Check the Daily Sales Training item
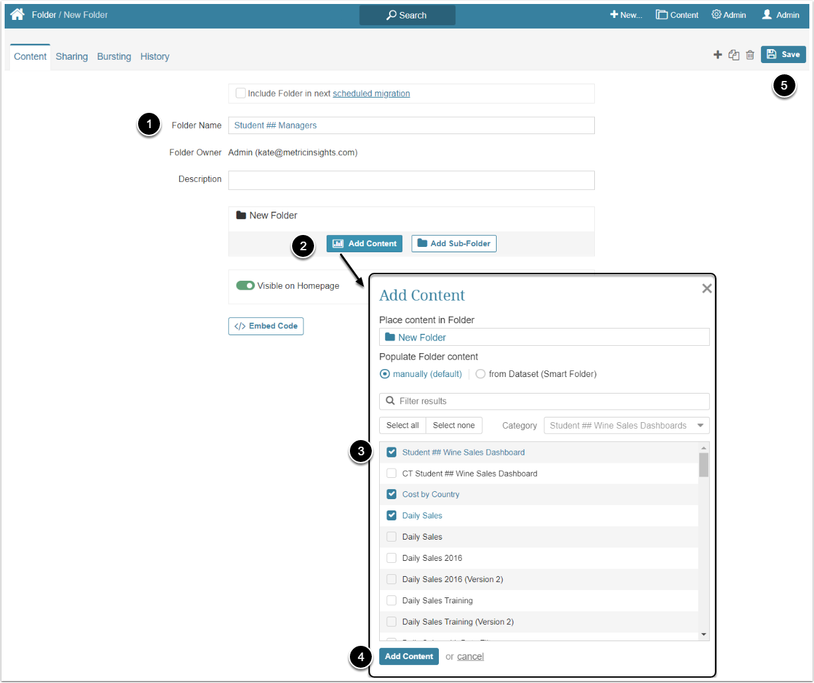The width and height of the screenshot is (814, 683). point(391,601)
